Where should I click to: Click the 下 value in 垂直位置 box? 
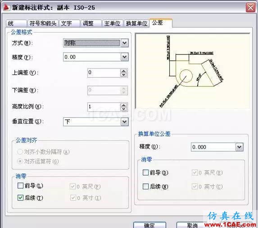pos(67,122)
